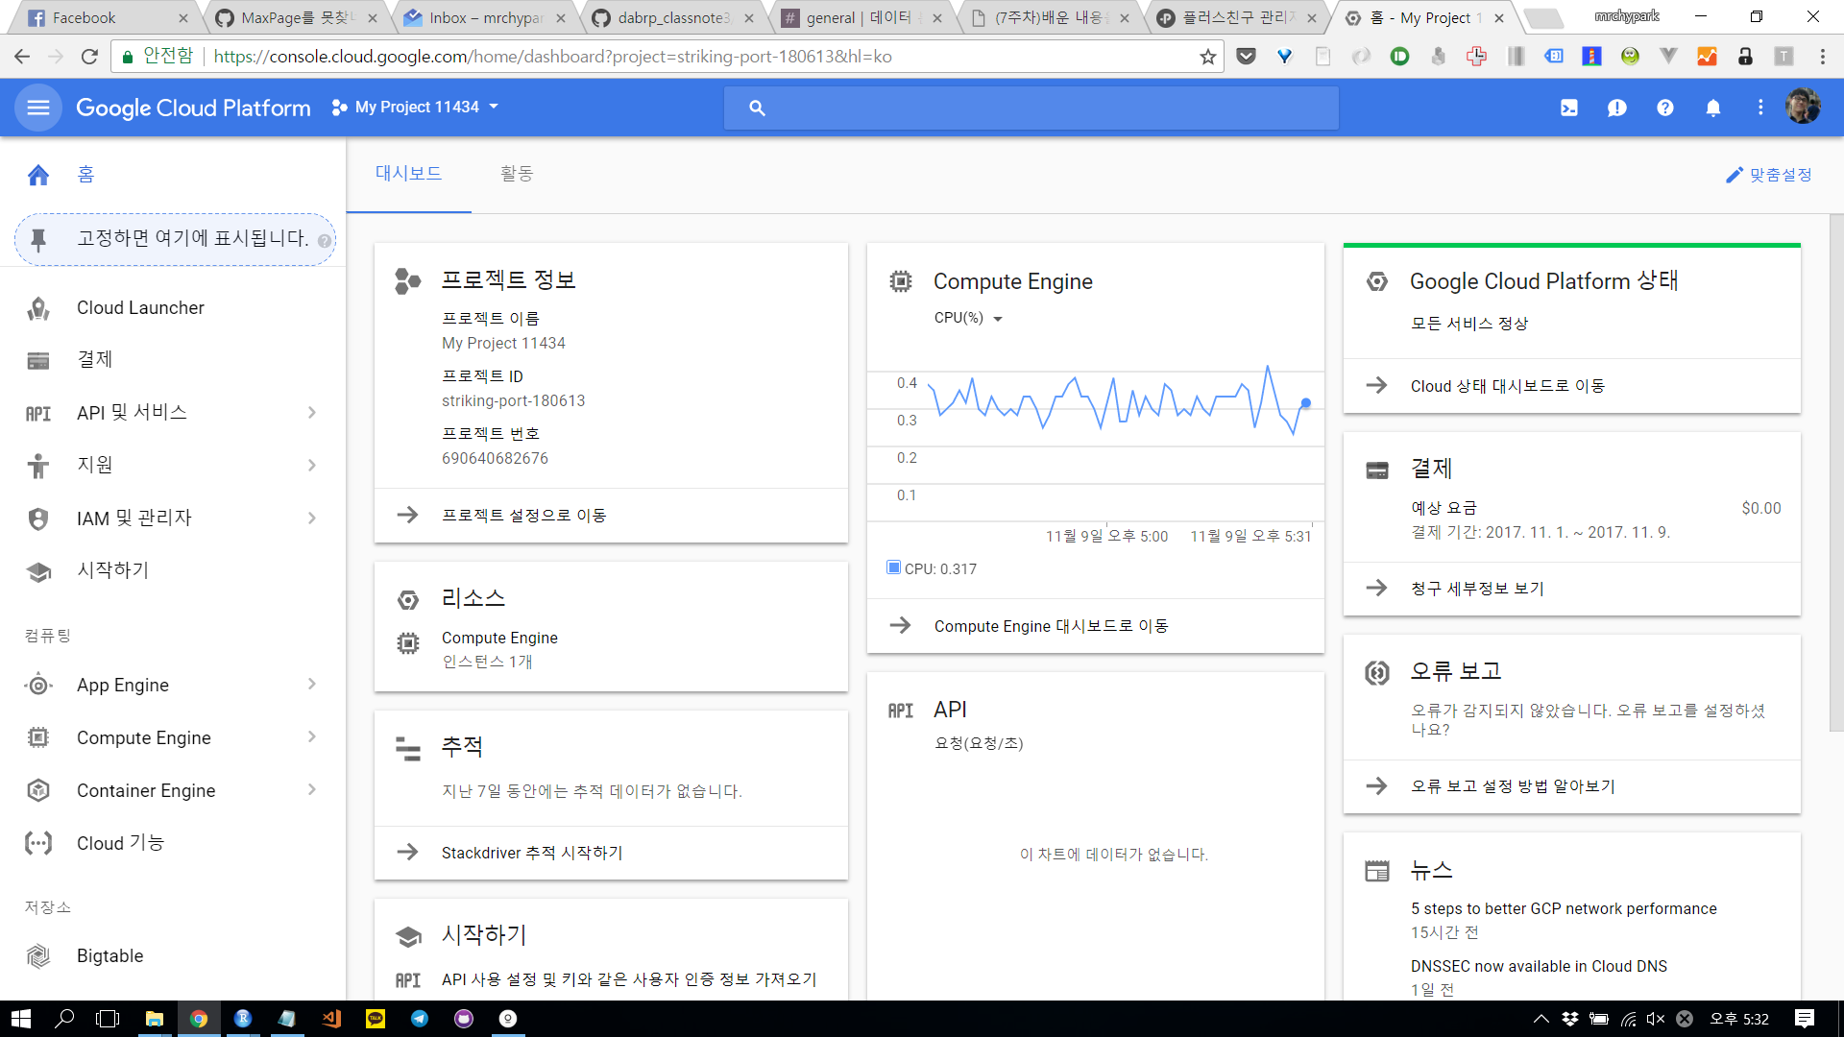
Task: Open the CPU(%) metric dropdown
Action: (x=968, y=318)
